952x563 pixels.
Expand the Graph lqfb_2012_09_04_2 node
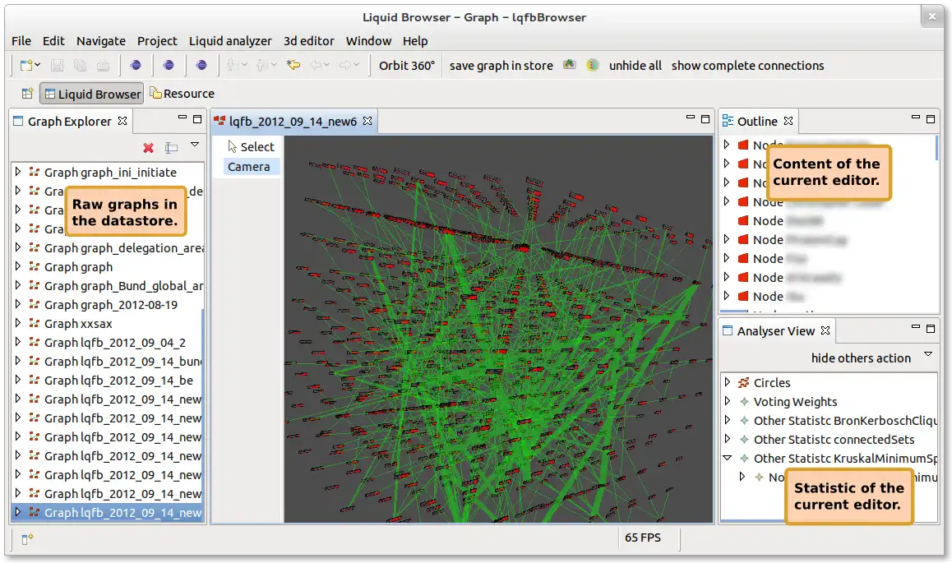pyautogui.click(x=18, y=342)
